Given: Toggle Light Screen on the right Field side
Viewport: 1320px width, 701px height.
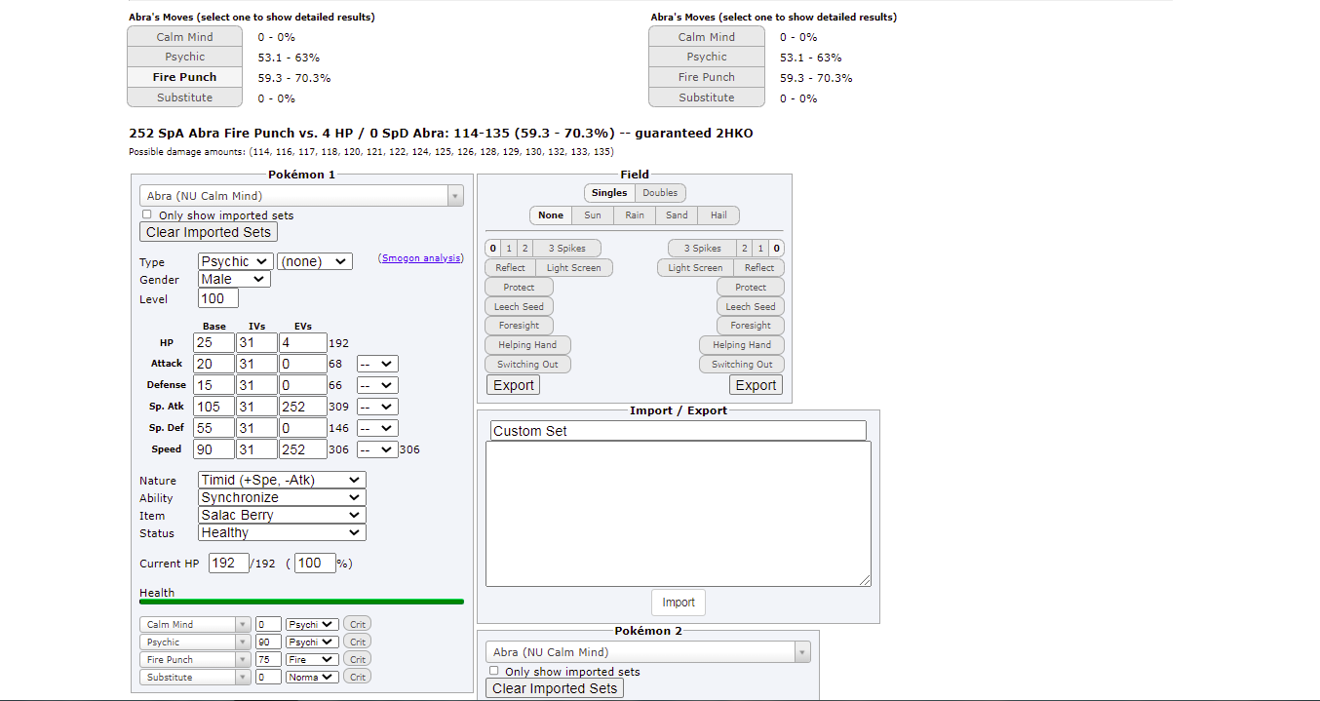Looking at the screenshot, I should click(x=695, y=268).
